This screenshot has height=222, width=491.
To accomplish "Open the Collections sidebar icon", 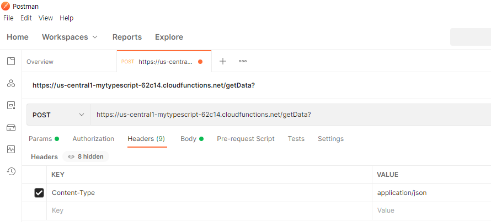I will point(11,61).
